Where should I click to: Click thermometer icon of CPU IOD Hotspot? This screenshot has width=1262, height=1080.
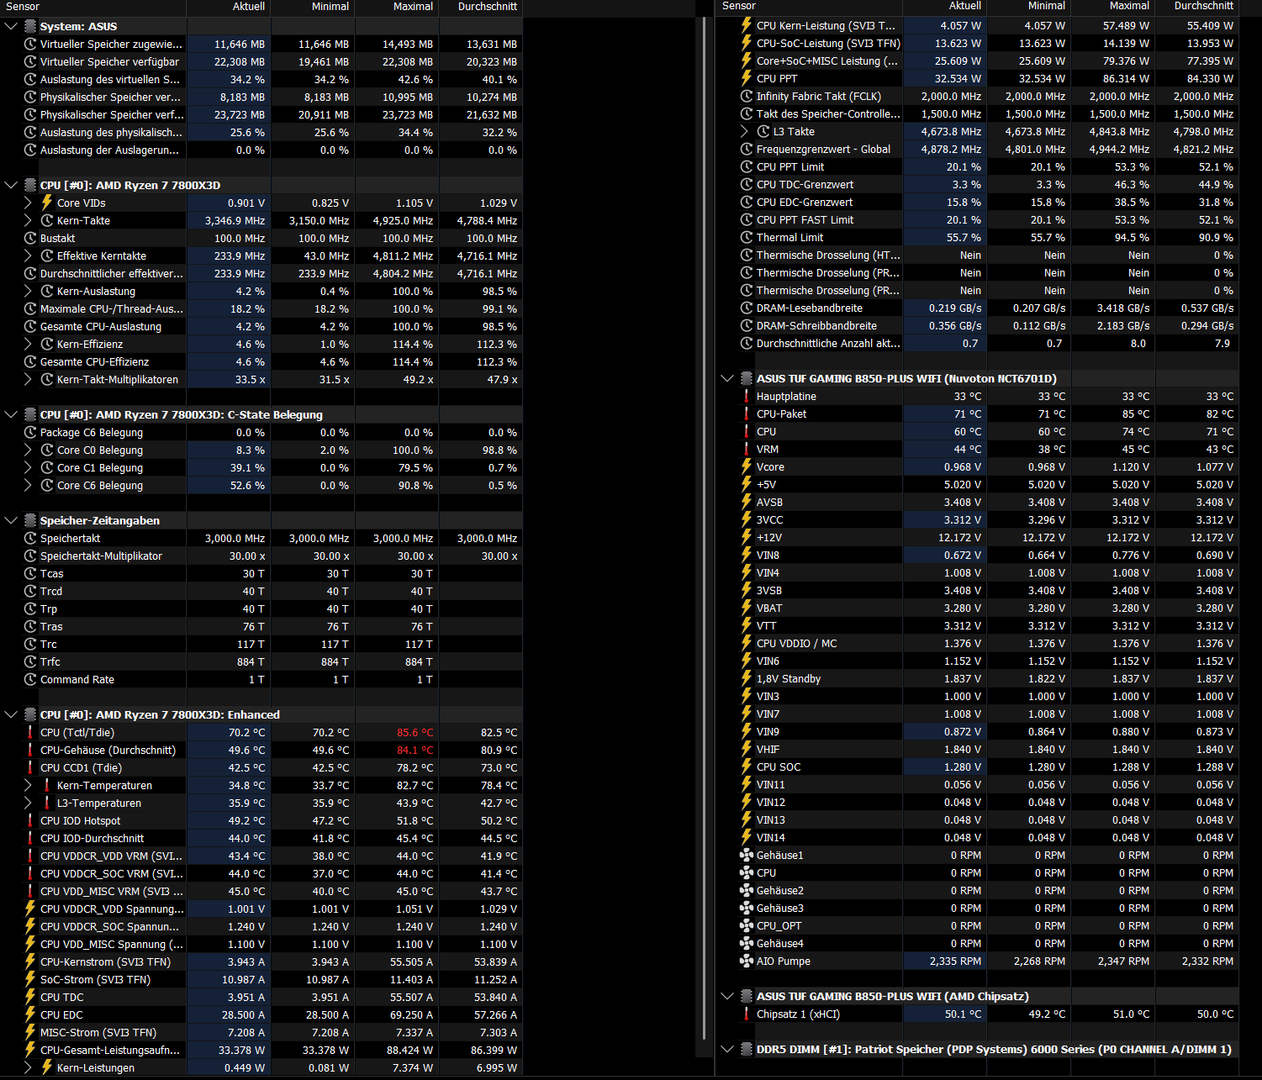point(30,820)
